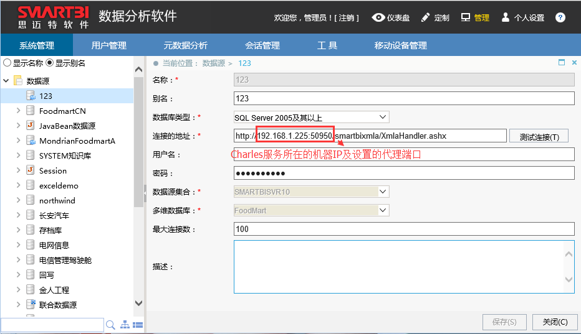Click the 最大连接数 field
This screenshot has width=581, height=334.
coord(404,229)
